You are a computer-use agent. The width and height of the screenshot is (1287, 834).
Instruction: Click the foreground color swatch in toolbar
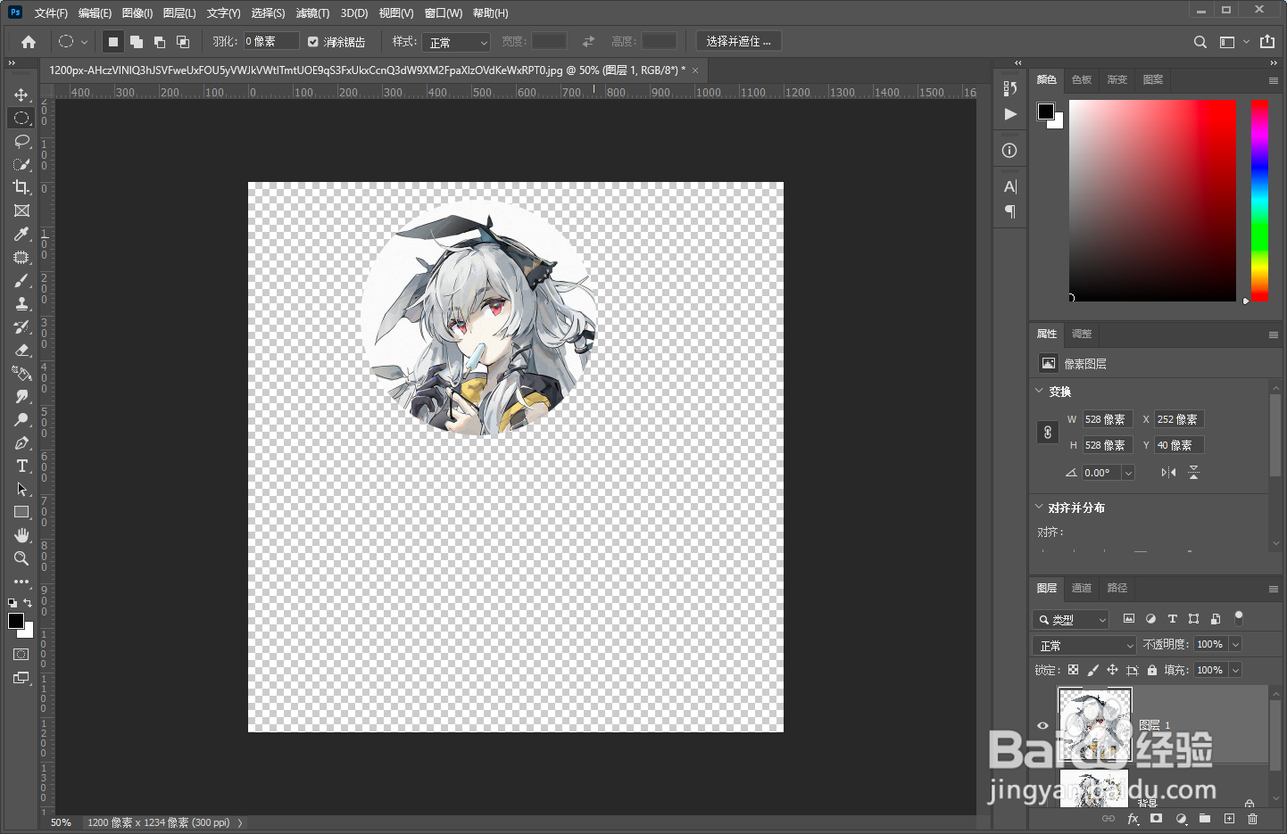[x=16, y=621]
